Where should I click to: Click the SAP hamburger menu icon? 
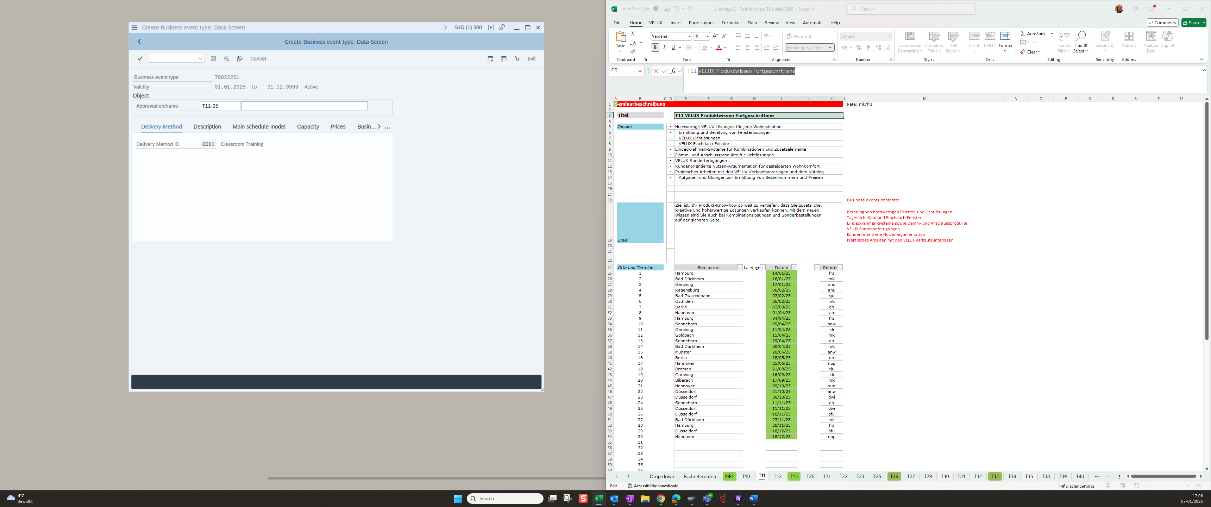click(x=134, y=27)
